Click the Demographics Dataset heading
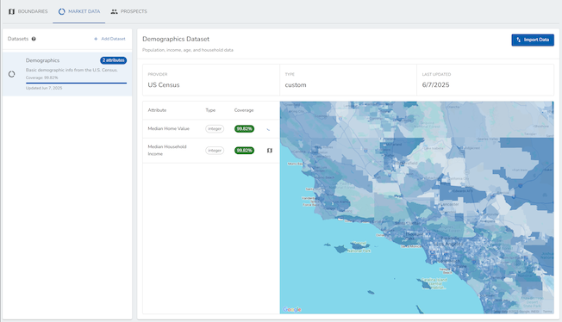This screenshot has width=562, height=322. (176, 39)
